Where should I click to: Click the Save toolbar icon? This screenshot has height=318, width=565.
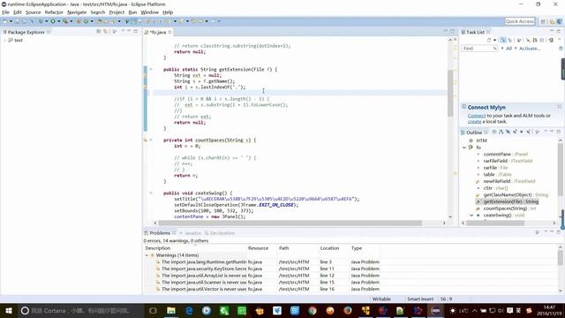point(17,21)
